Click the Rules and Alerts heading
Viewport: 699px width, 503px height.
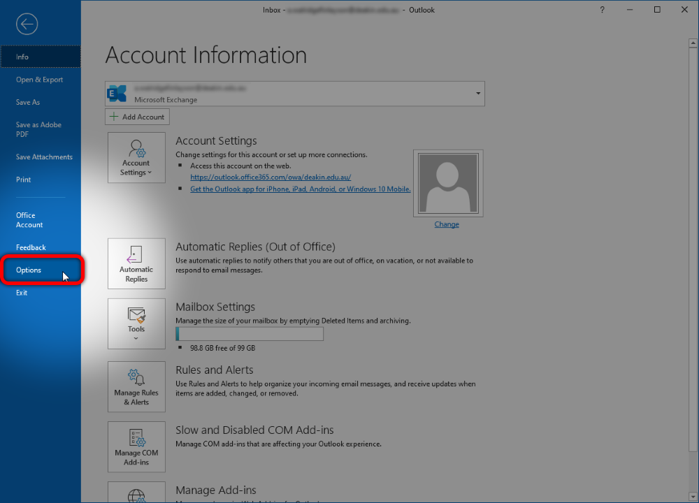(x=215, y=370)
